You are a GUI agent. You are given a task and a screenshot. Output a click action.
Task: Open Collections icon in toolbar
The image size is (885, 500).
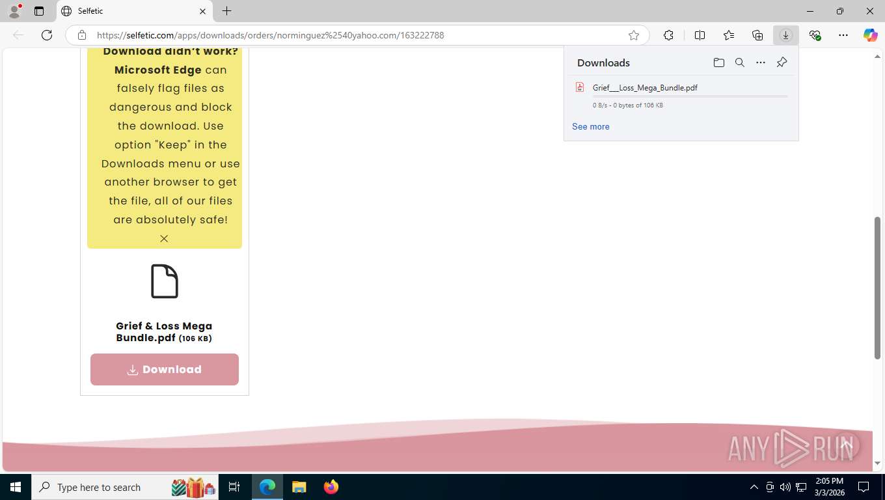pos(757,35)
